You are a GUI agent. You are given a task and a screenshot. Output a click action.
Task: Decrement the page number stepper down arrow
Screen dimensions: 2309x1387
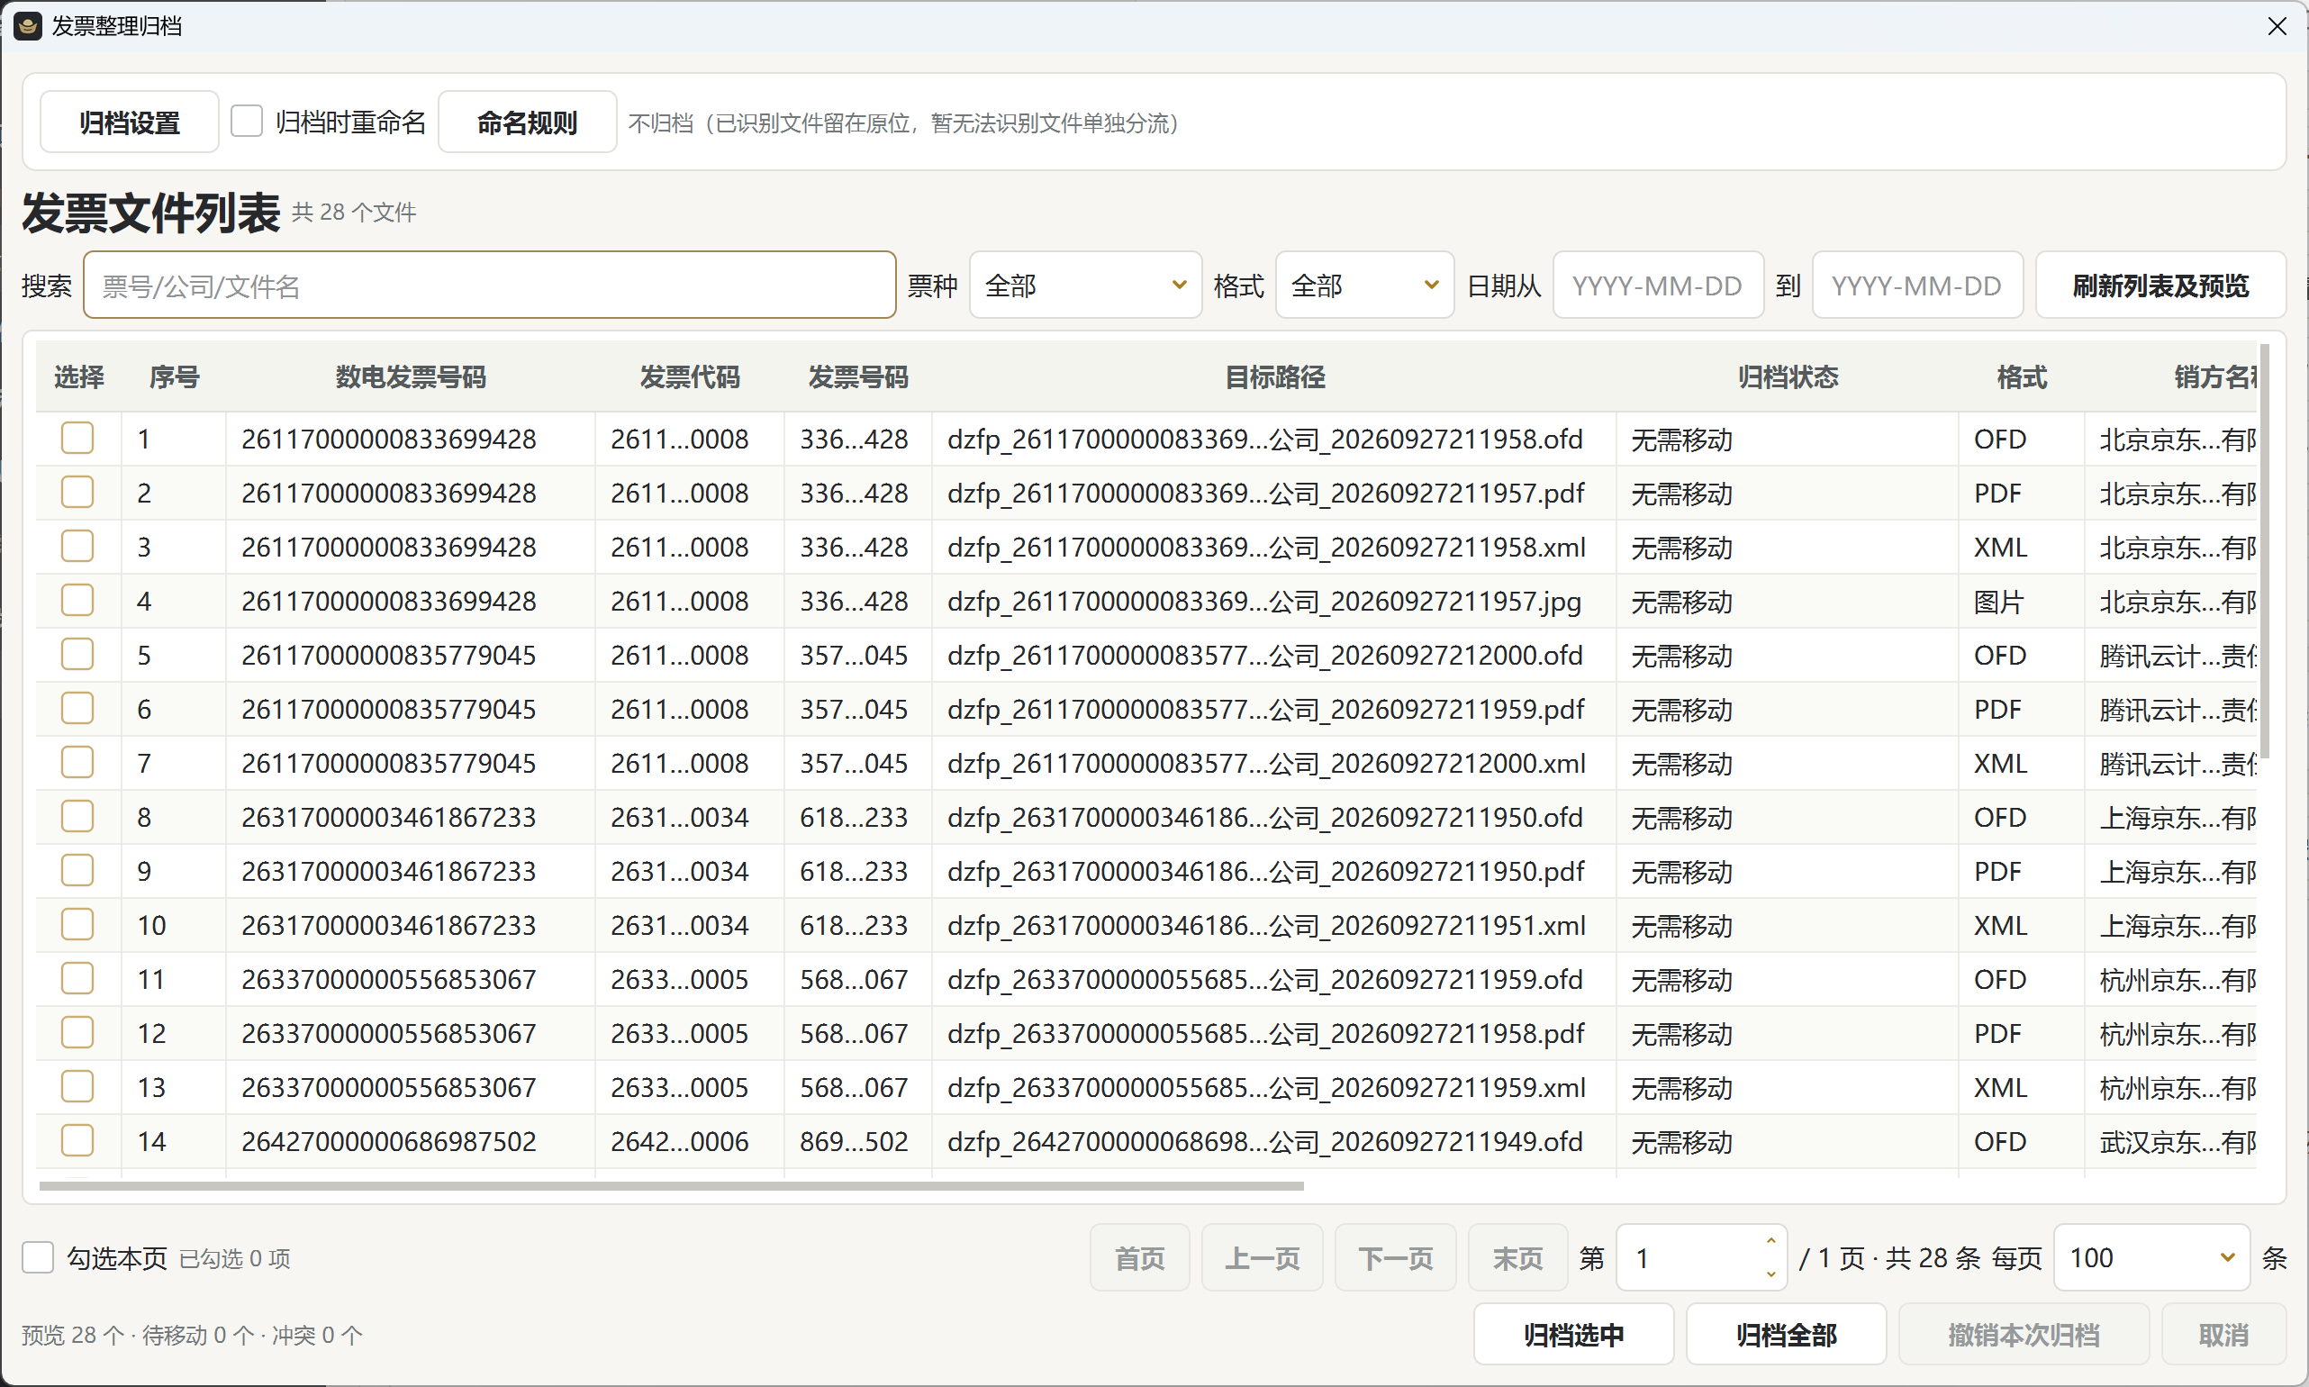pyautogui.click(x=1770, y=1274)
